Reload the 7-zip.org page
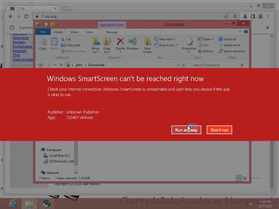 pos(26,16)
